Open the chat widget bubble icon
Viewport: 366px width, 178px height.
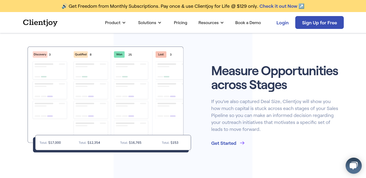pos(354,166)
